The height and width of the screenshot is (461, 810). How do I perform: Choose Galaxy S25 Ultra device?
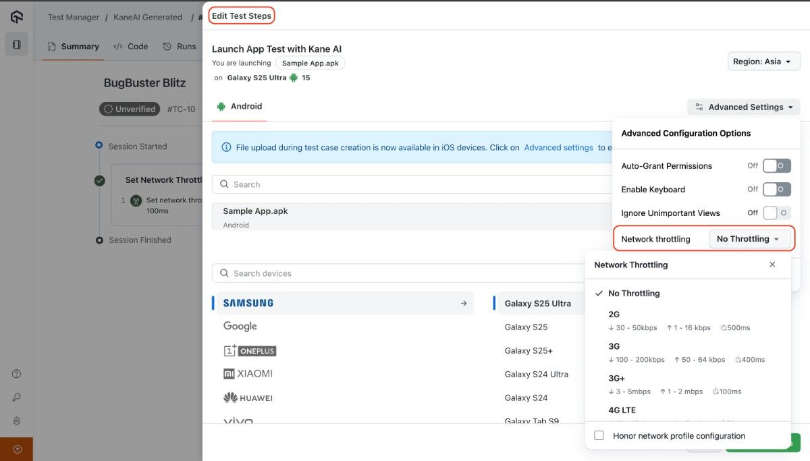click(539, 303)
